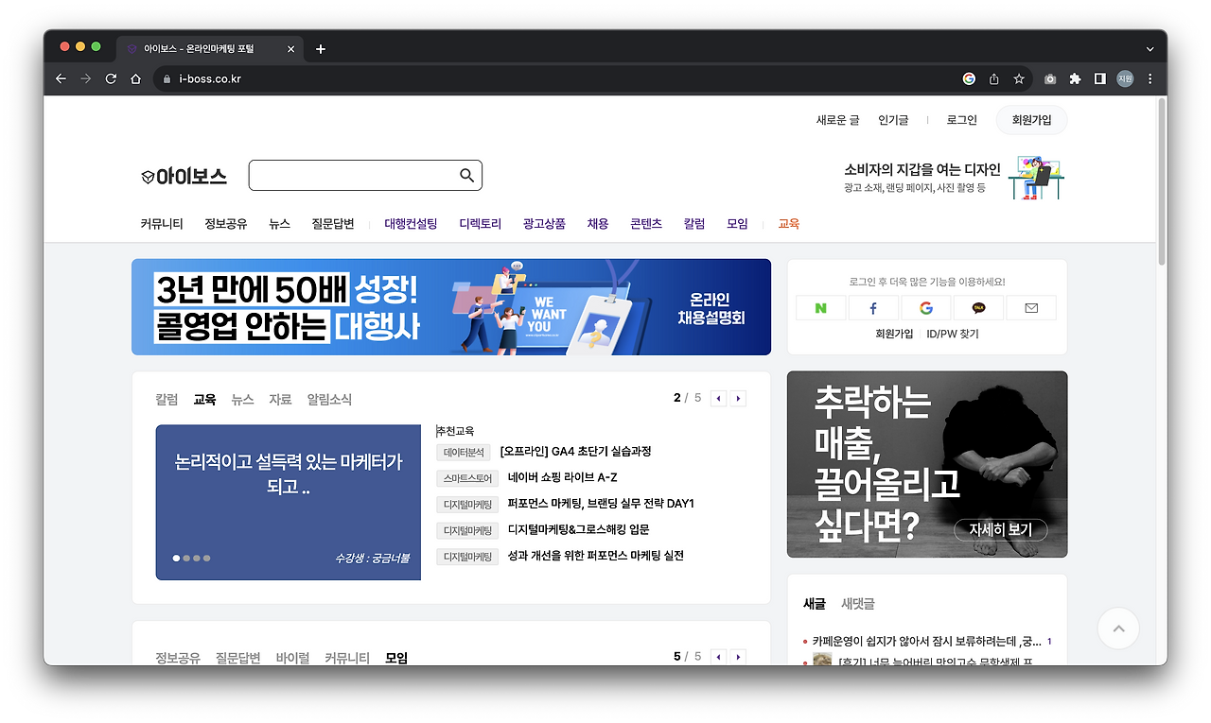
Task: Open the 인기글 link at the top
Action: [890, 120]
